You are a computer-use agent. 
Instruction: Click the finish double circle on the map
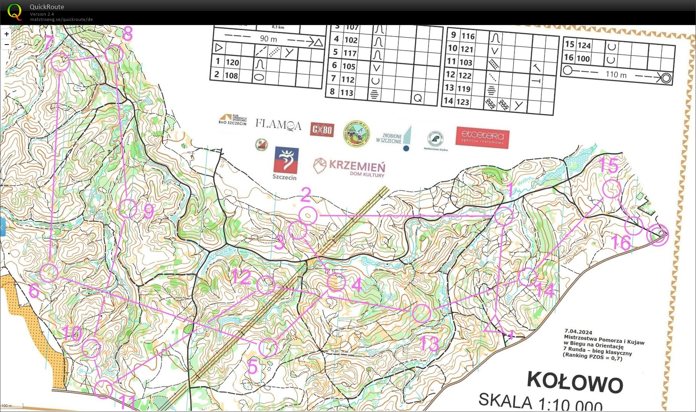click(x=657, y=235)
